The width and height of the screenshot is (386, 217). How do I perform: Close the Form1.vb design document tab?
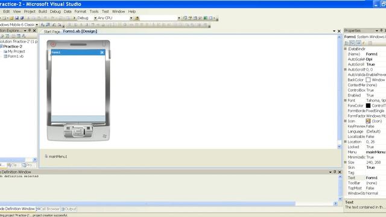pyautogui.click(x=339, y=31)
